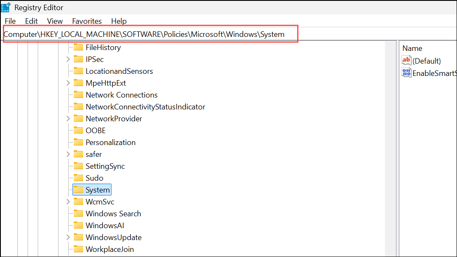
Task: Select the SettingSync key label
Action: (105, 166)
